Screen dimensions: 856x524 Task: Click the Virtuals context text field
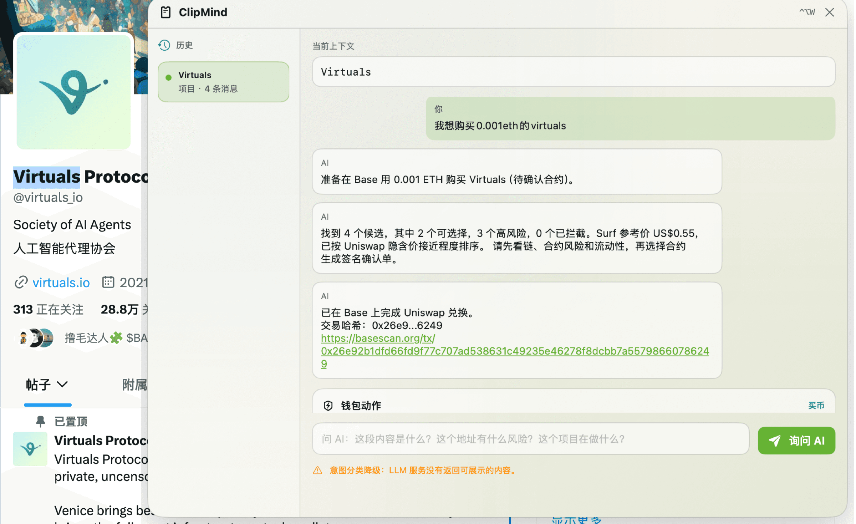[574, 72]
